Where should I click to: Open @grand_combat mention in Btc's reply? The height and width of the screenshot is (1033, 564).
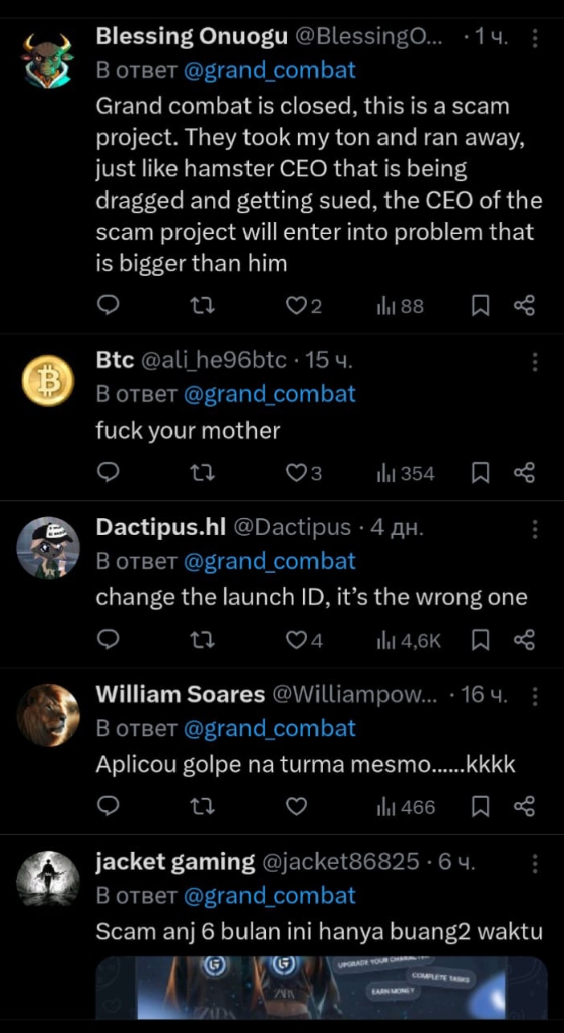pos(269,394)
